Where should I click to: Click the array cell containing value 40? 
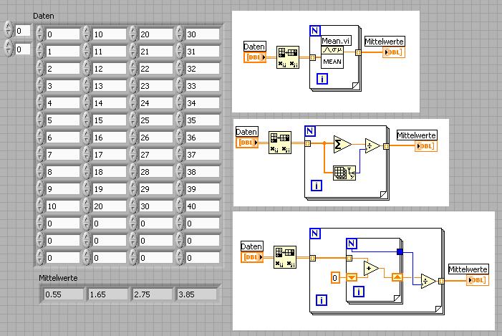click(203, 206)
